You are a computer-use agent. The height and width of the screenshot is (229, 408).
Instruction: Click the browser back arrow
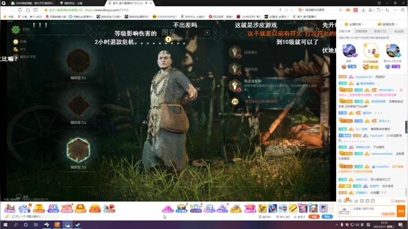5,10
